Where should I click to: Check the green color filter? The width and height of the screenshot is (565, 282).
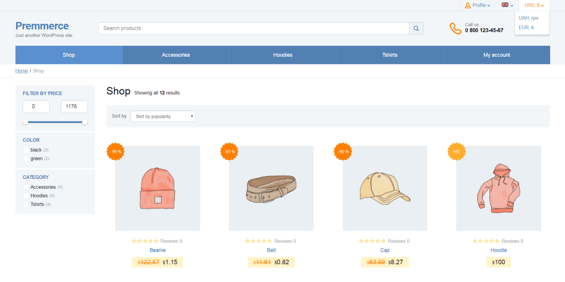(25, 159)
